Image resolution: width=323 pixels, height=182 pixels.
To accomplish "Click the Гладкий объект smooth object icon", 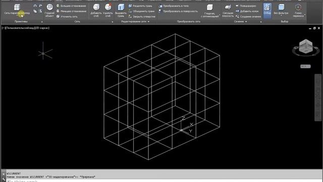I will point(49,10).
